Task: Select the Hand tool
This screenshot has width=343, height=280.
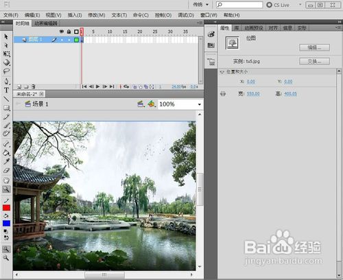Action: click(6, 180)
